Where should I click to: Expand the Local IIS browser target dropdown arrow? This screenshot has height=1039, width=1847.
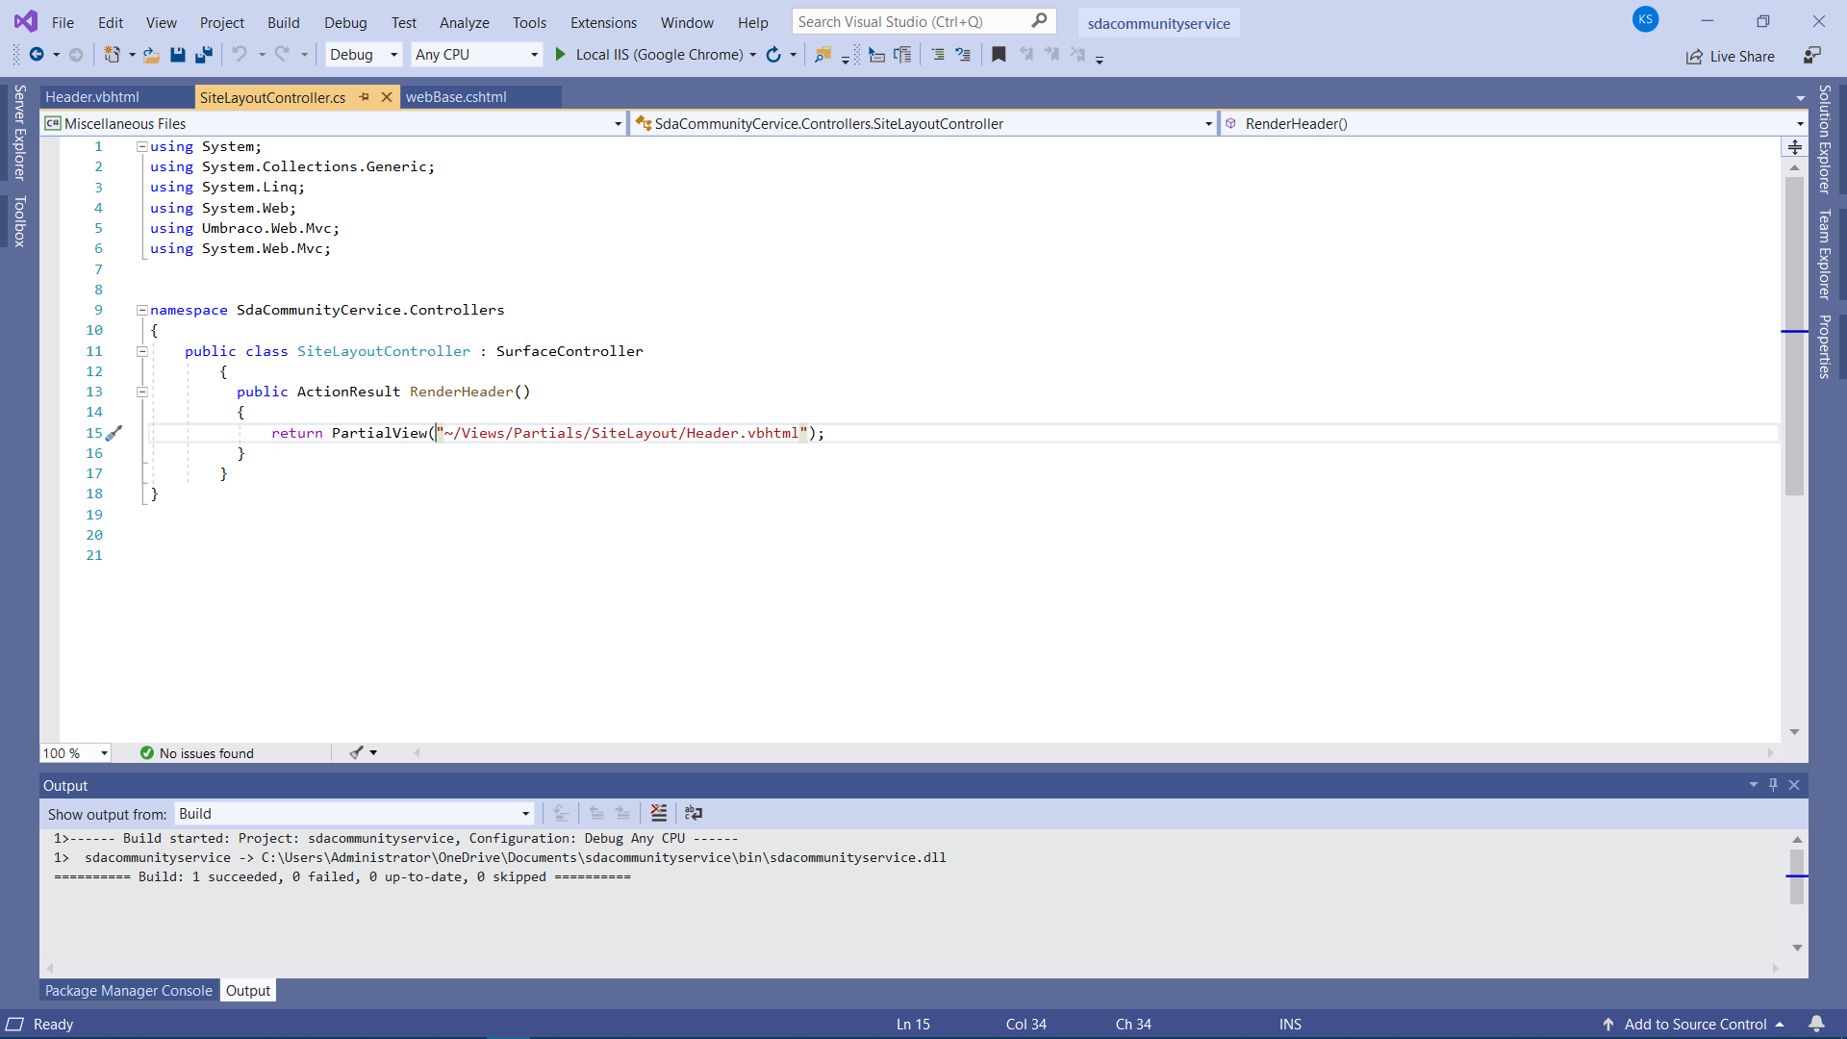tap(752, 55)
